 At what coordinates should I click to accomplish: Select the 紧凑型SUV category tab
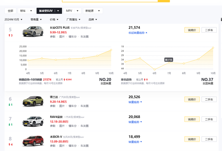click(46, 11)
